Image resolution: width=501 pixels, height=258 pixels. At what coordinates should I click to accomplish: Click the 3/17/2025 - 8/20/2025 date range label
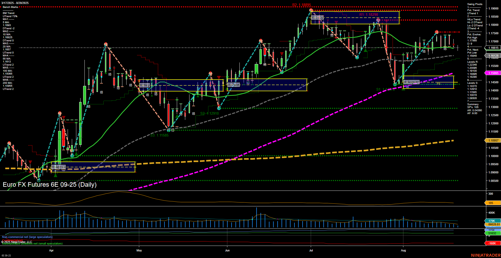pos(14,2)
